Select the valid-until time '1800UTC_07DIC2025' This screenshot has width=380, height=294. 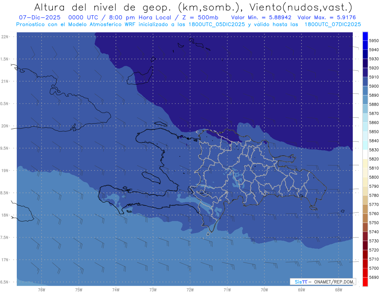tap(332, 24)
